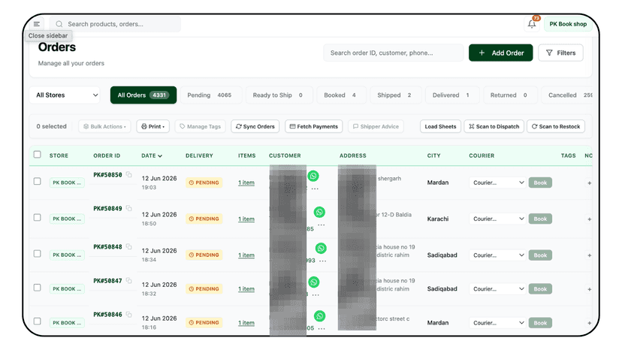This screenshot has width=622, height=350.
Task: Click Fetch Payments button
Action: [x=314, y=127]
